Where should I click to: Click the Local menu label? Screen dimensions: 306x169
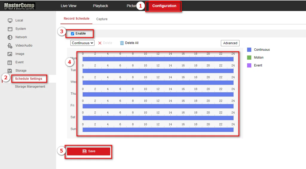click(x=19, y=21)
